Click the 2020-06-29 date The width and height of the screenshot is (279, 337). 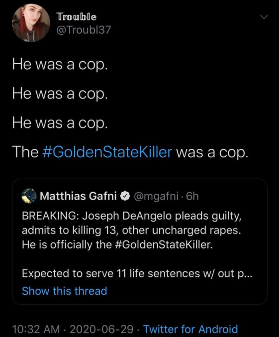(101, 329)
